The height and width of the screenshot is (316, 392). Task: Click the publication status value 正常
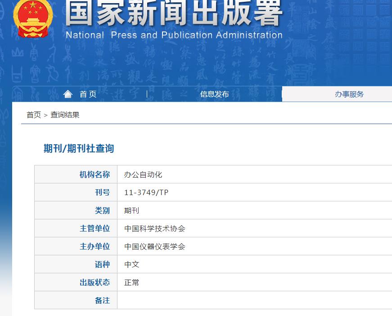click(x=131, y=282)
